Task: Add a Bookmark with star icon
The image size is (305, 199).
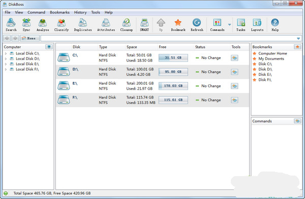Action: coord(178,25)
